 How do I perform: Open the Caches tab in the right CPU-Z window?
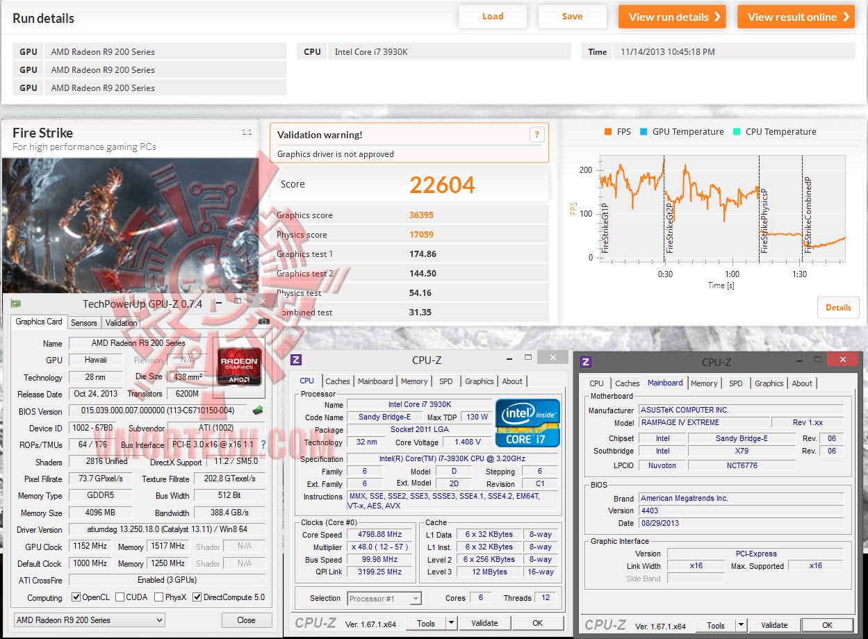click(x=628, y=383)
